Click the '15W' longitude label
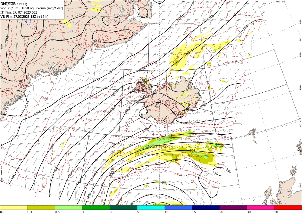The height and width of the screenshot is (214, 302). 183,2
